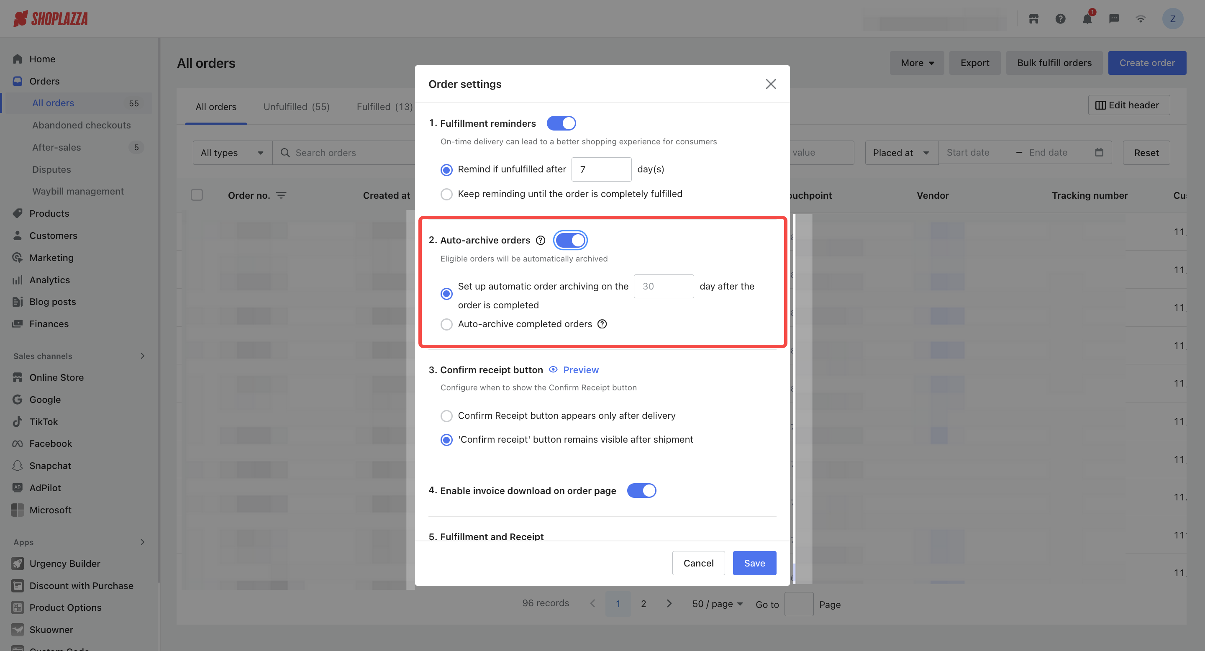Click the remind days input field
Image resolution: width=1205 pixels, height=651 pixels.
click(601, 169)
